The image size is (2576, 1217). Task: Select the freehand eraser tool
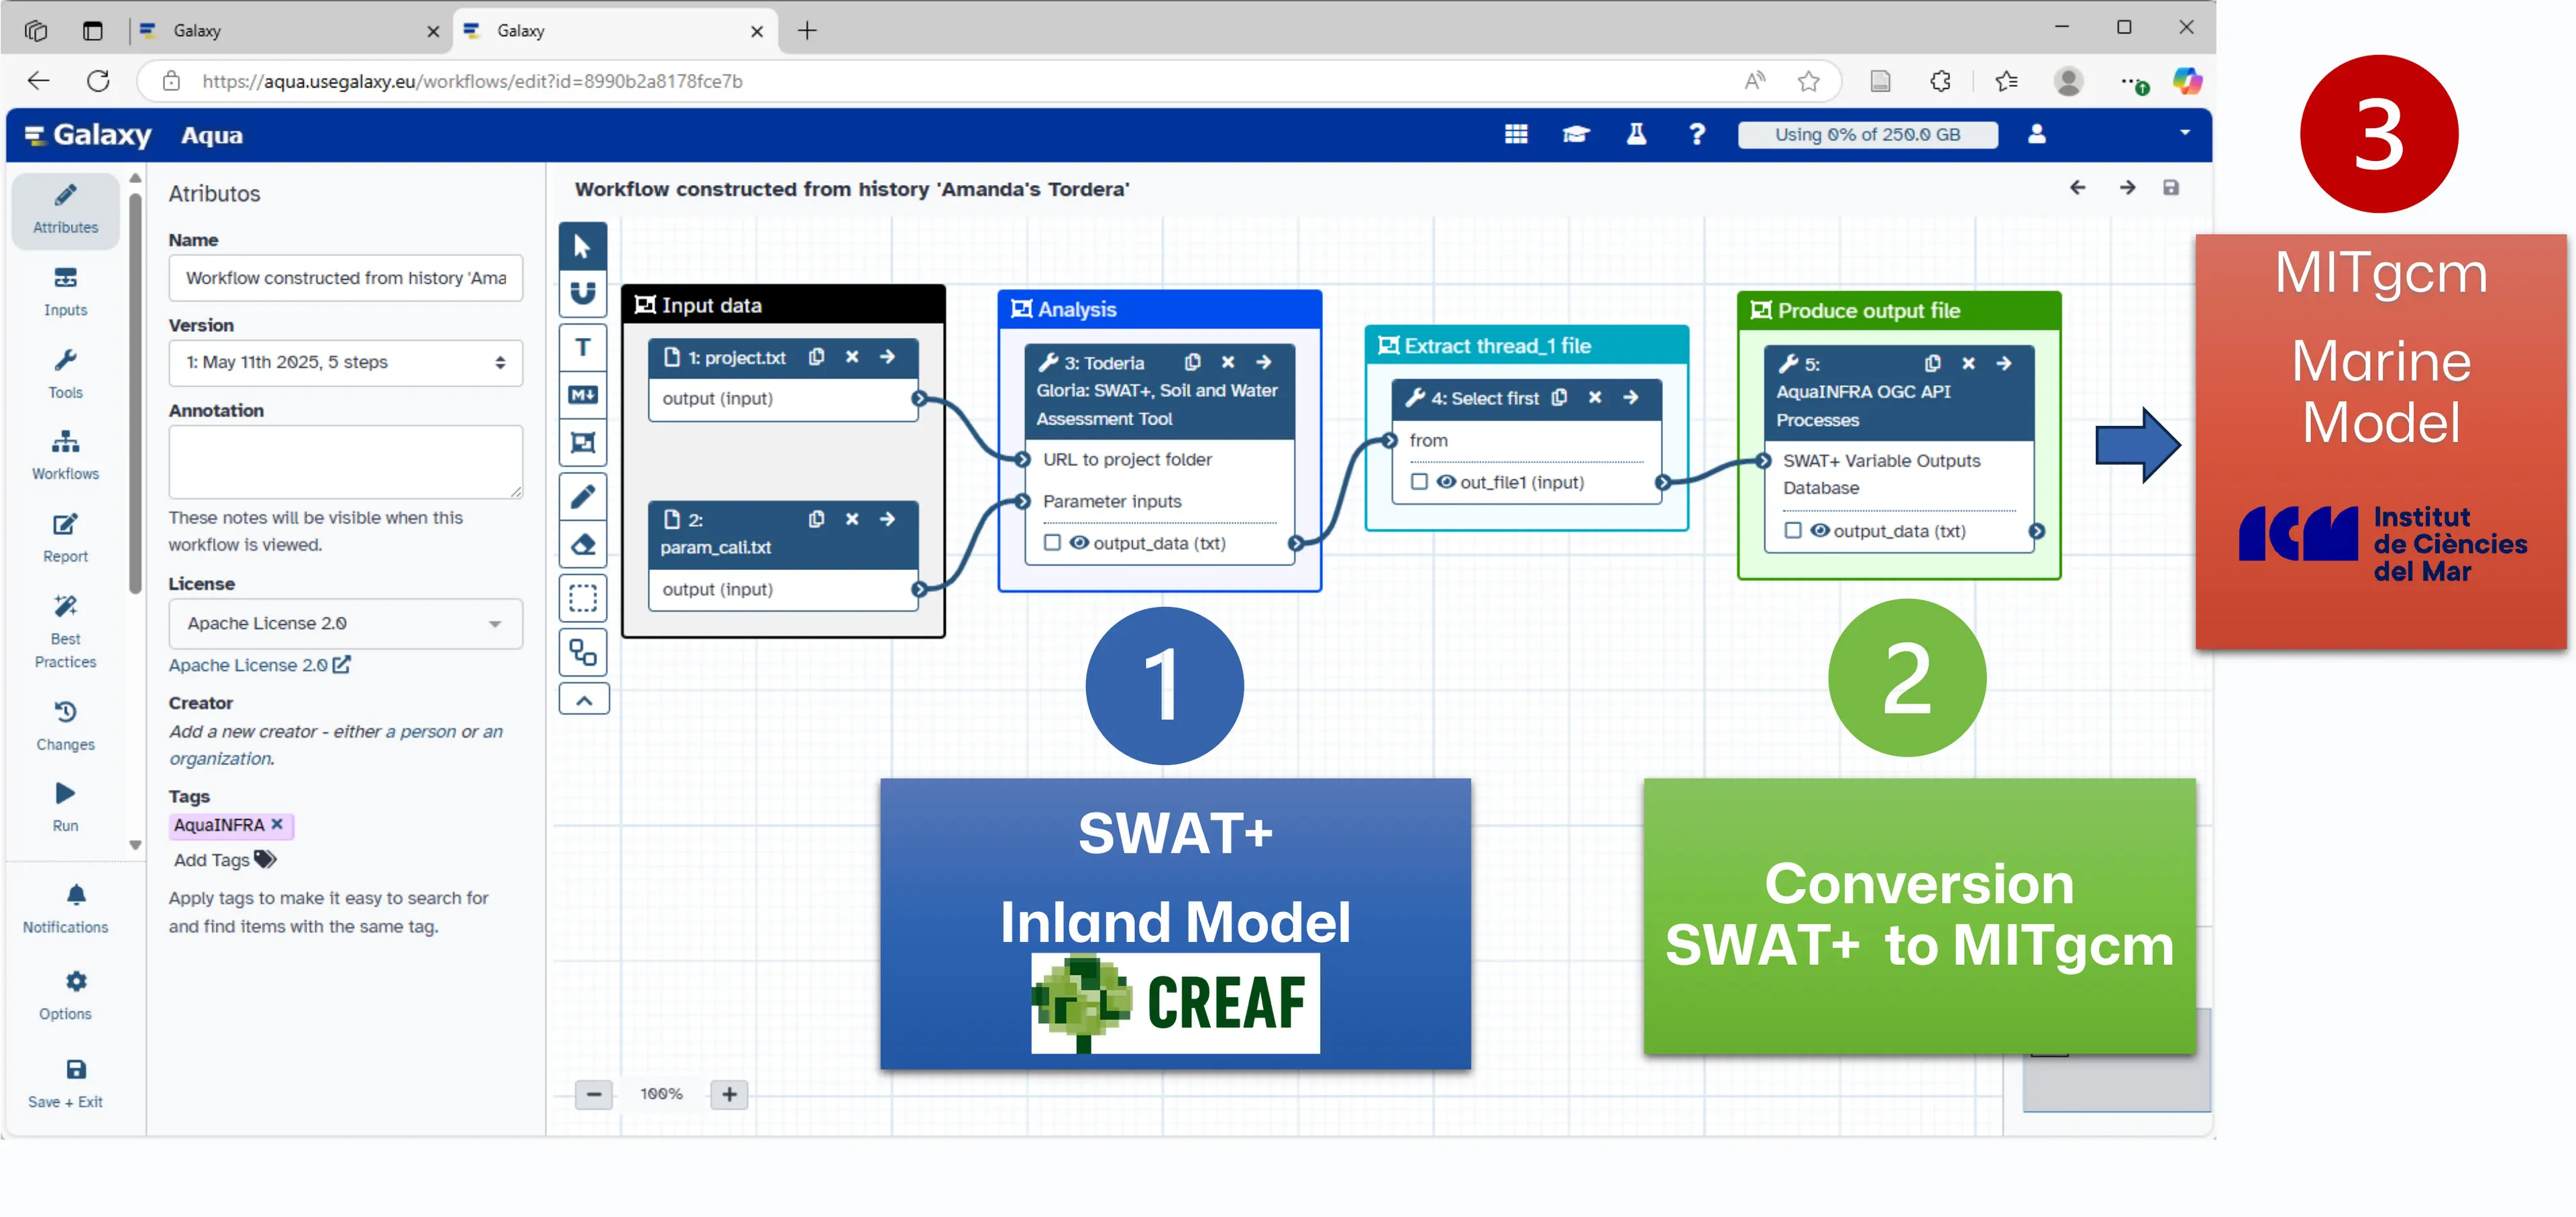pyautogui.click(x=583, y=544)
